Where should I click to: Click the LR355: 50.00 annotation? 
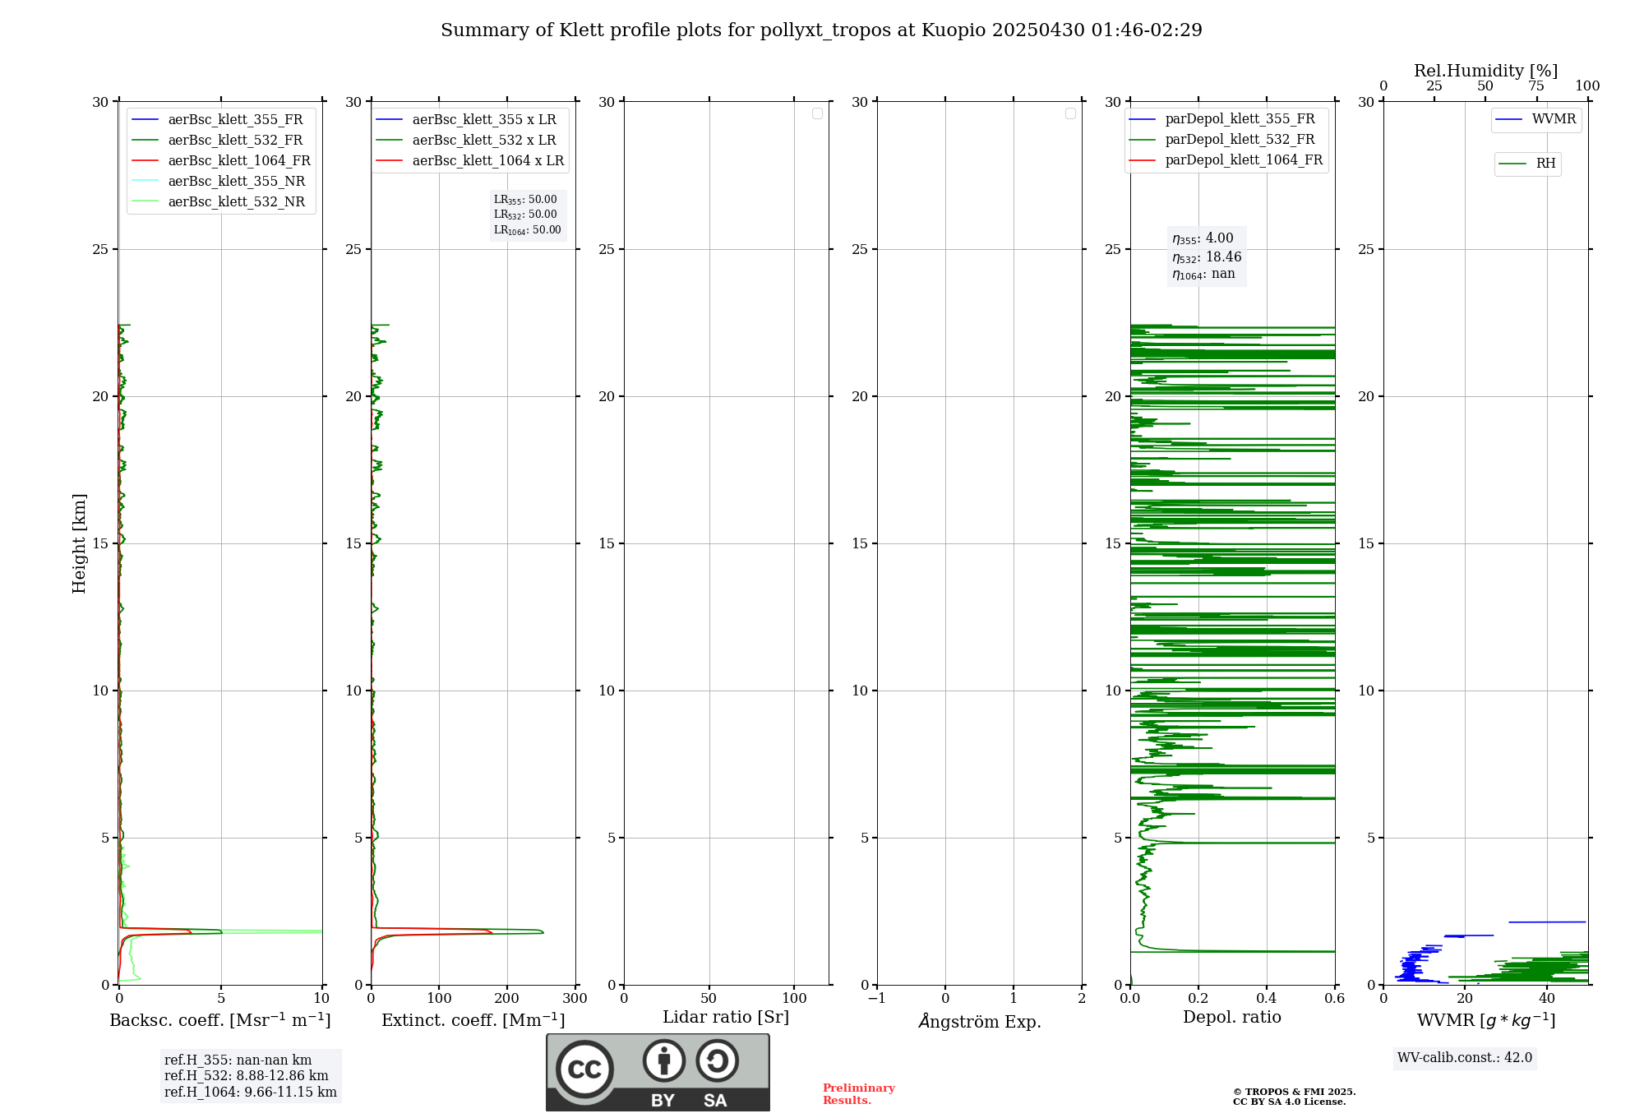(525, 200)
